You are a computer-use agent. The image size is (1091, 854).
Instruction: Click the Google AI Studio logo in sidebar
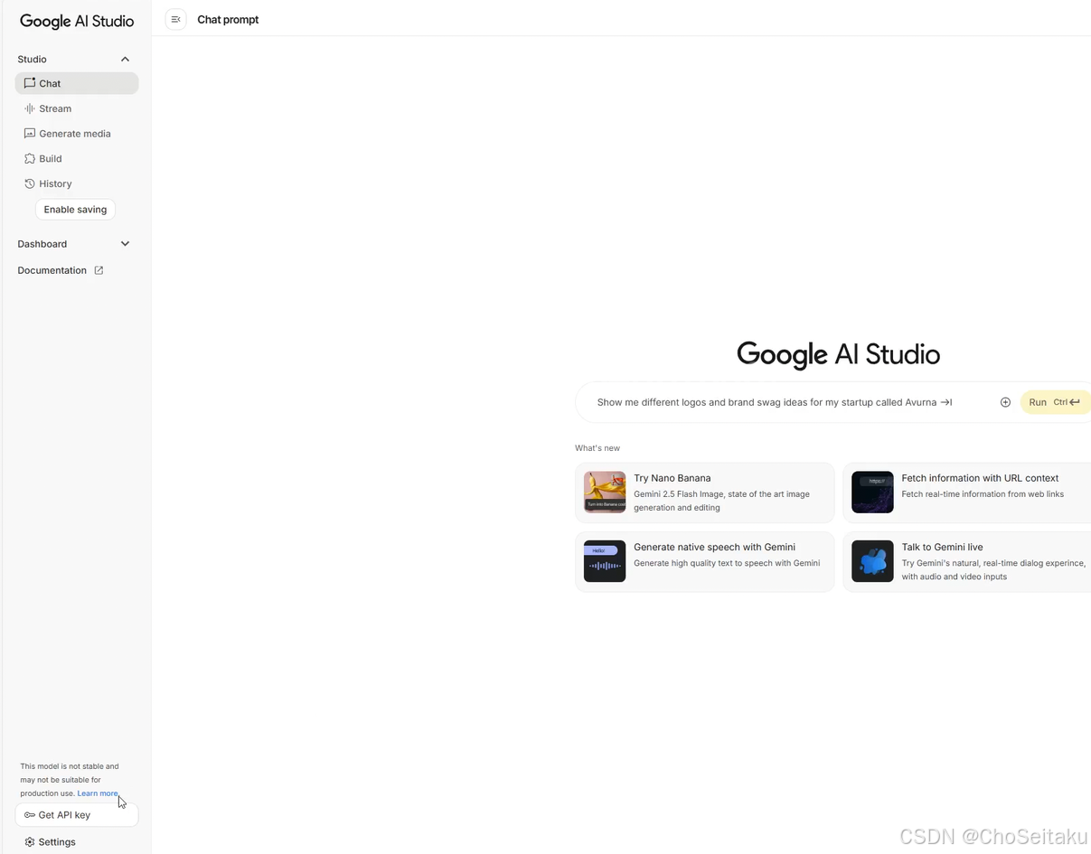click(x=77, y=21)
